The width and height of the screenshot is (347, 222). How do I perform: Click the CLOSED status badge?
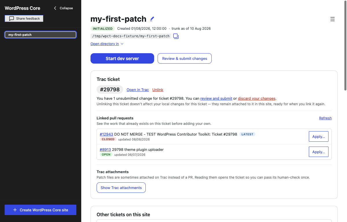pyautogui.click(x=108, y=139)
